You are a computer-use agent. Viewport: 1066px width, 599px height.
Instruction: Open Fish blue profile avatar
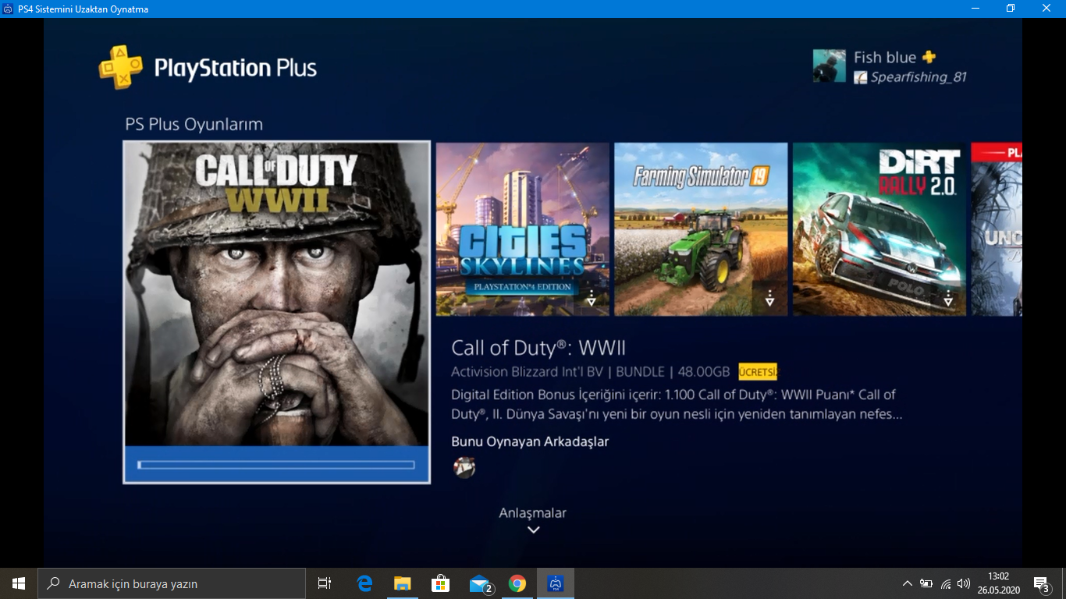pyautogui.click(x=829, y=66)
